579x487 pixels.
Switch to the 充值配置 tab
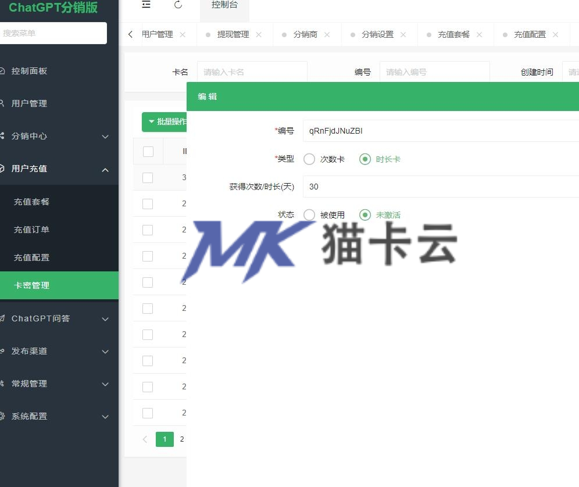[x=530, y=35]
